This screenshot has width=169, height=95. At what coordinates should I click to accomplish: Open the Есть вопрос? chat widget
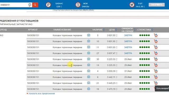click(162, 88)
